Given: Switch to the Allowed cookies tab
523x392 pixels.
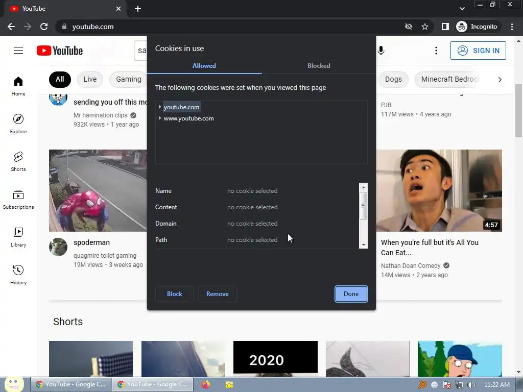Looking at the screenshot, I should coord(204,66).
